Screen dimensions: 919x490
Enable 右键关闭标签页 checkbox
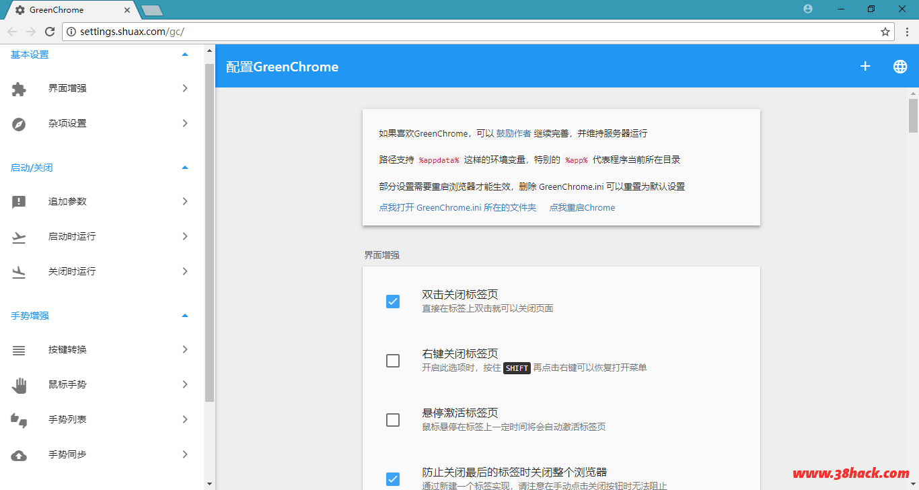393,361
